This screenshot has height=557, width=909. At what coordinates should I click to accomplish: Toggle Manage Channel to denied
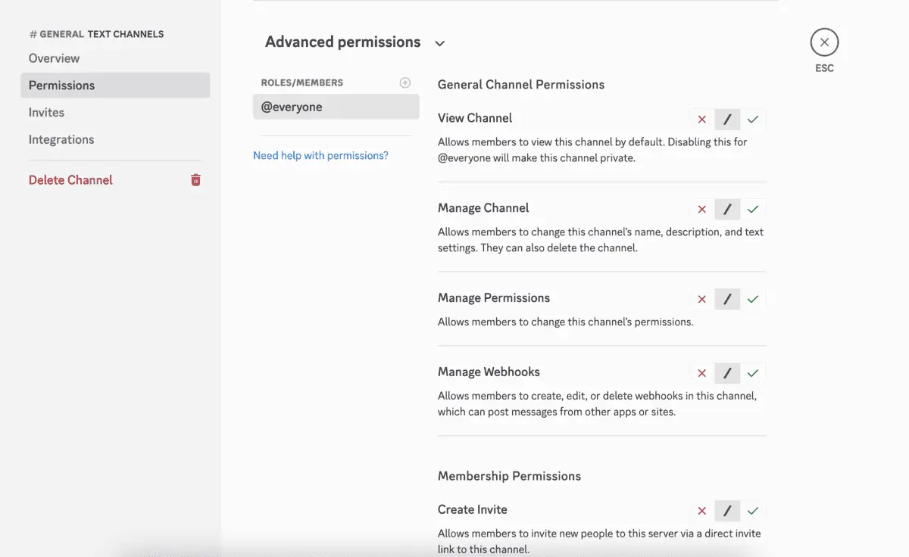(701, 209)
